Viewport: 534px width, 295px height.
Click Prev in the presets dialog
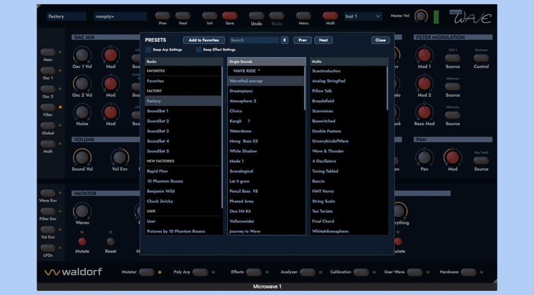(x=302, y=40)
